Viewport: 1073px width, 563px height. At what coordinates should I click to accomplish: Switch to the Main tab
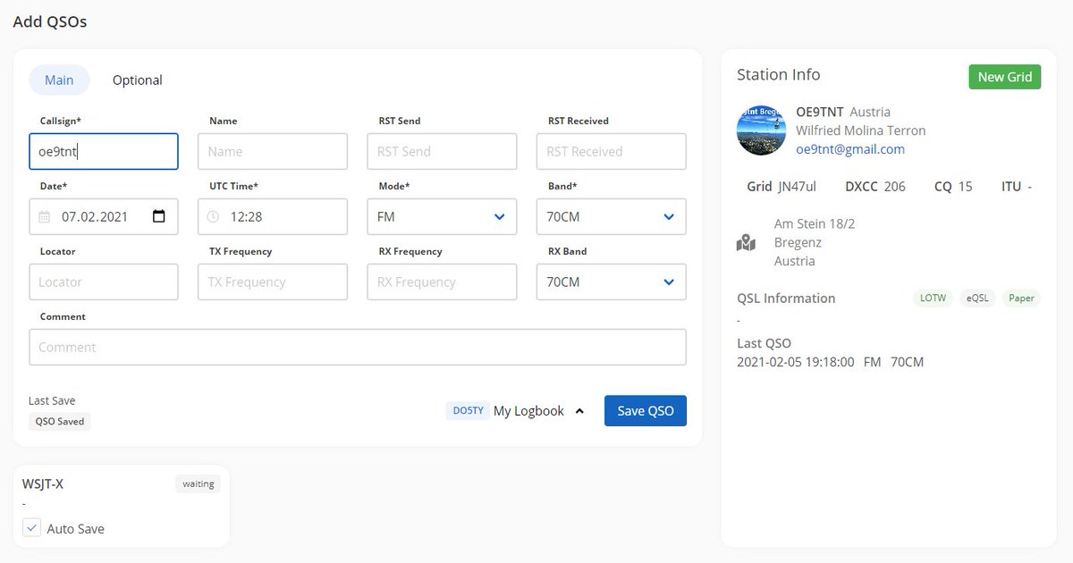59,80
